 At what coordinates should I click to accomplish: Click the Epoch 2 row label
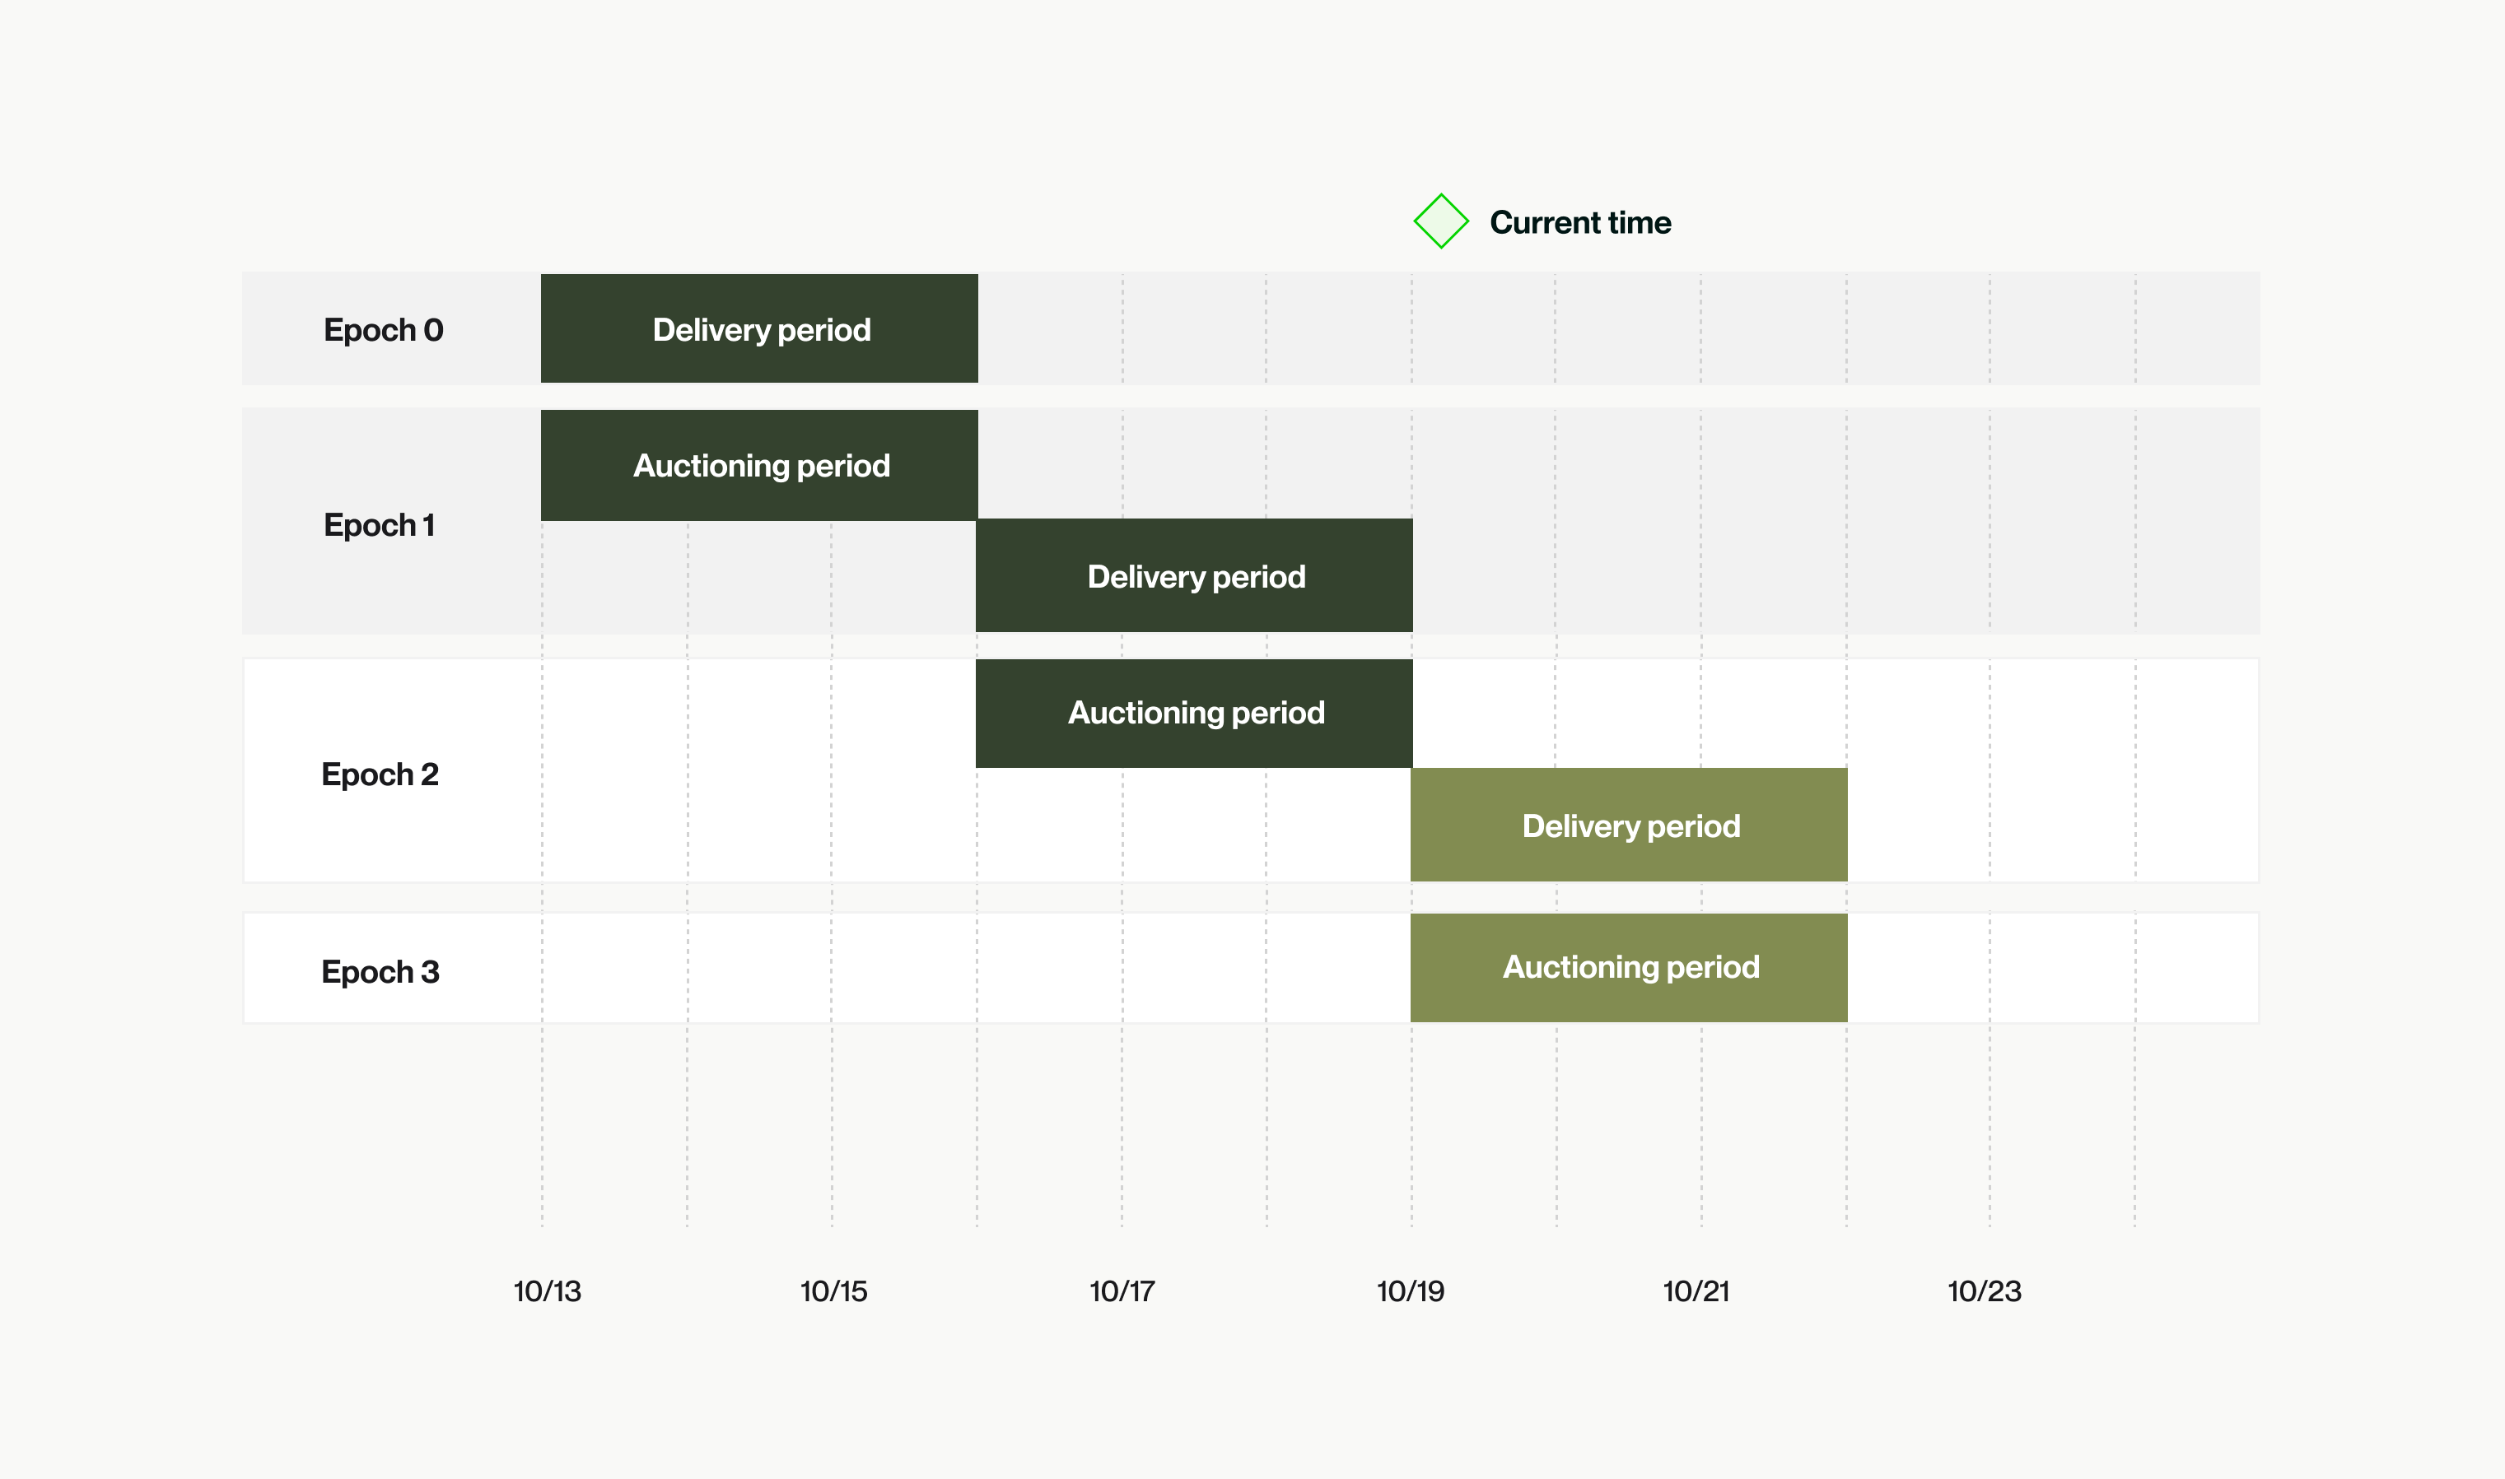tap(380, 774)
